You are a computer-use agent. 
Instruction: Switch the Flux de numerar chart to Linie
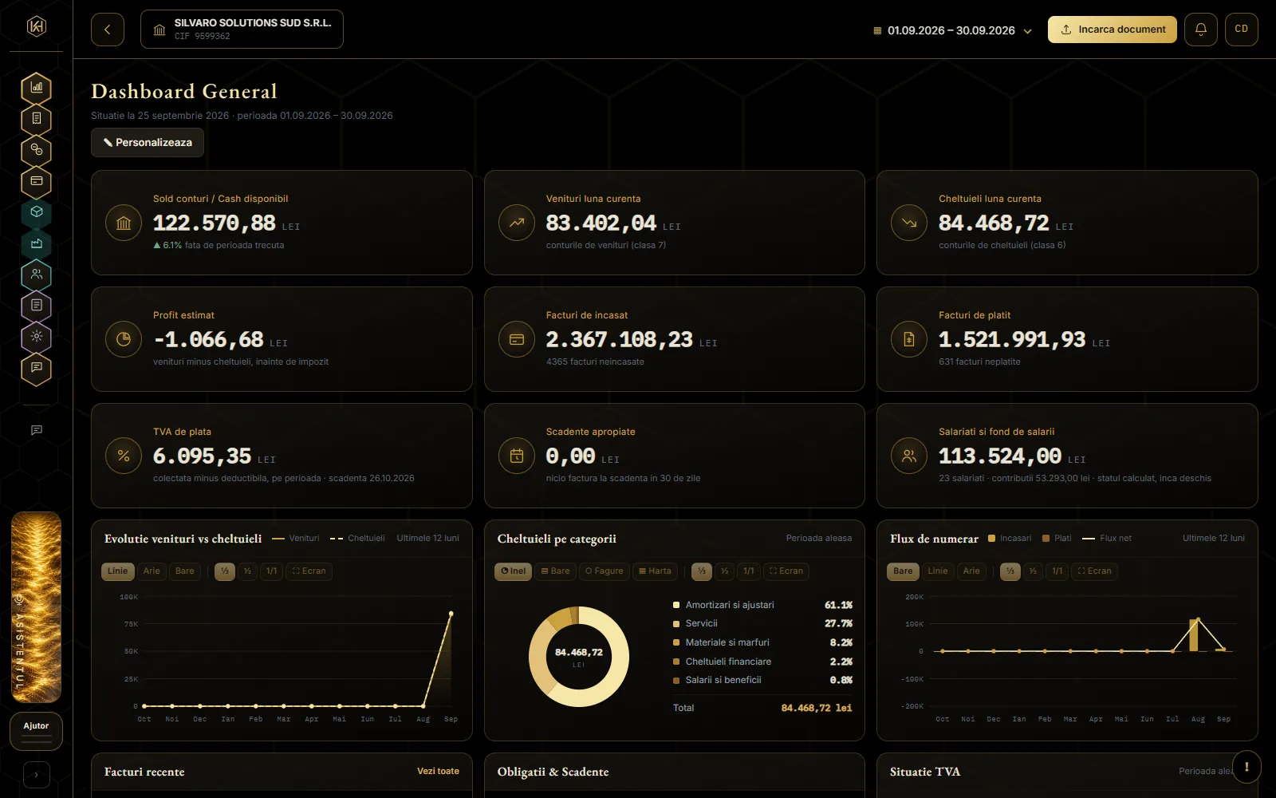pos(938,571)
